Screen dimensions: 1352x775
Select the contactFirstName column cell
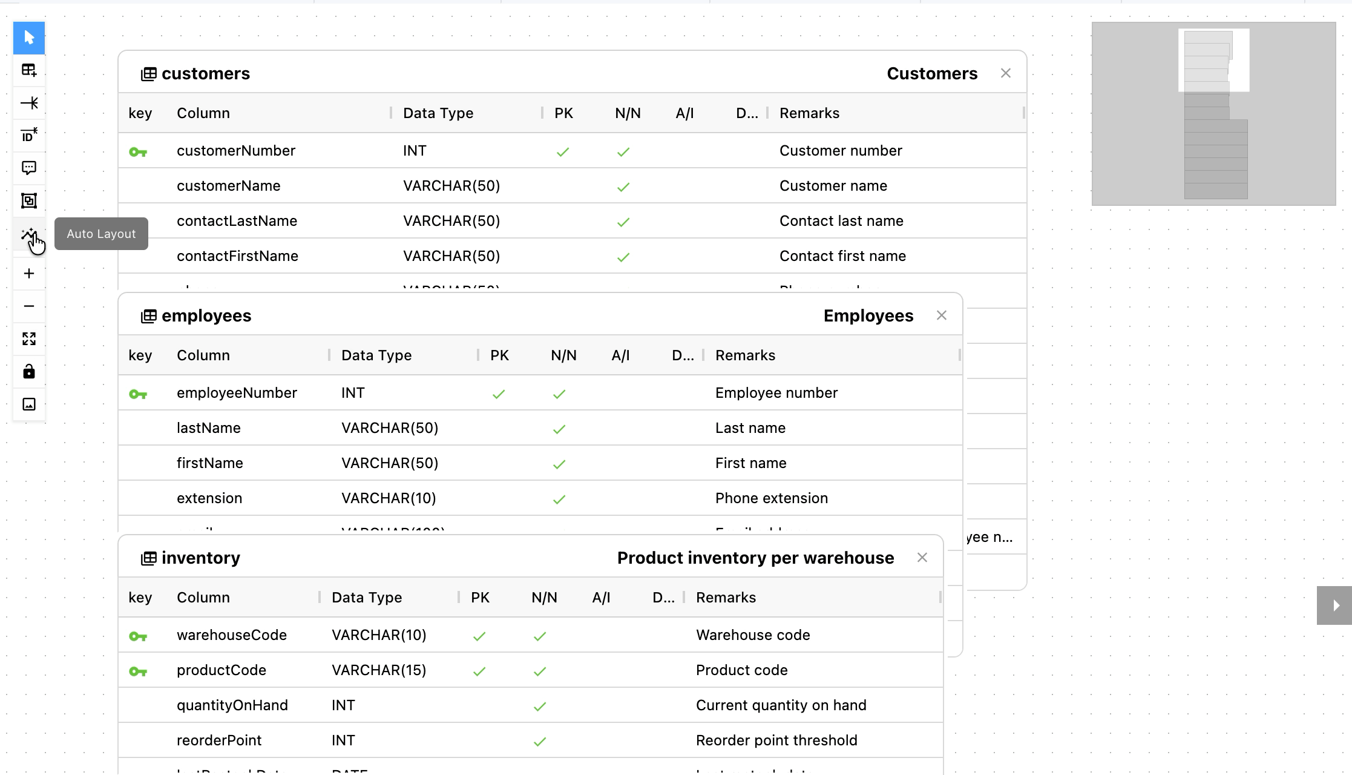click(x=238, y=256)
